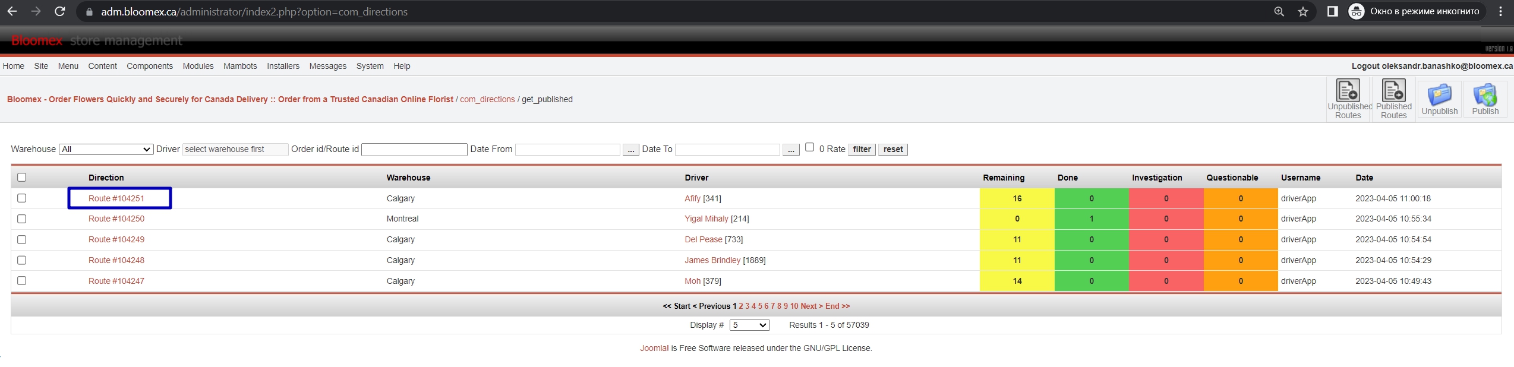Log out of oleksandr.banashko account
This screenshot has width=1514, height=367.
[x=1432, y=66]
